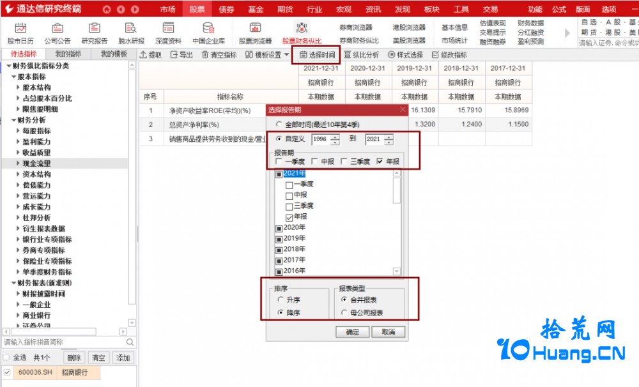Toggle 年报 under 2021年 in the tree
This screenshot has height=387, width=639.
[289, 218]
